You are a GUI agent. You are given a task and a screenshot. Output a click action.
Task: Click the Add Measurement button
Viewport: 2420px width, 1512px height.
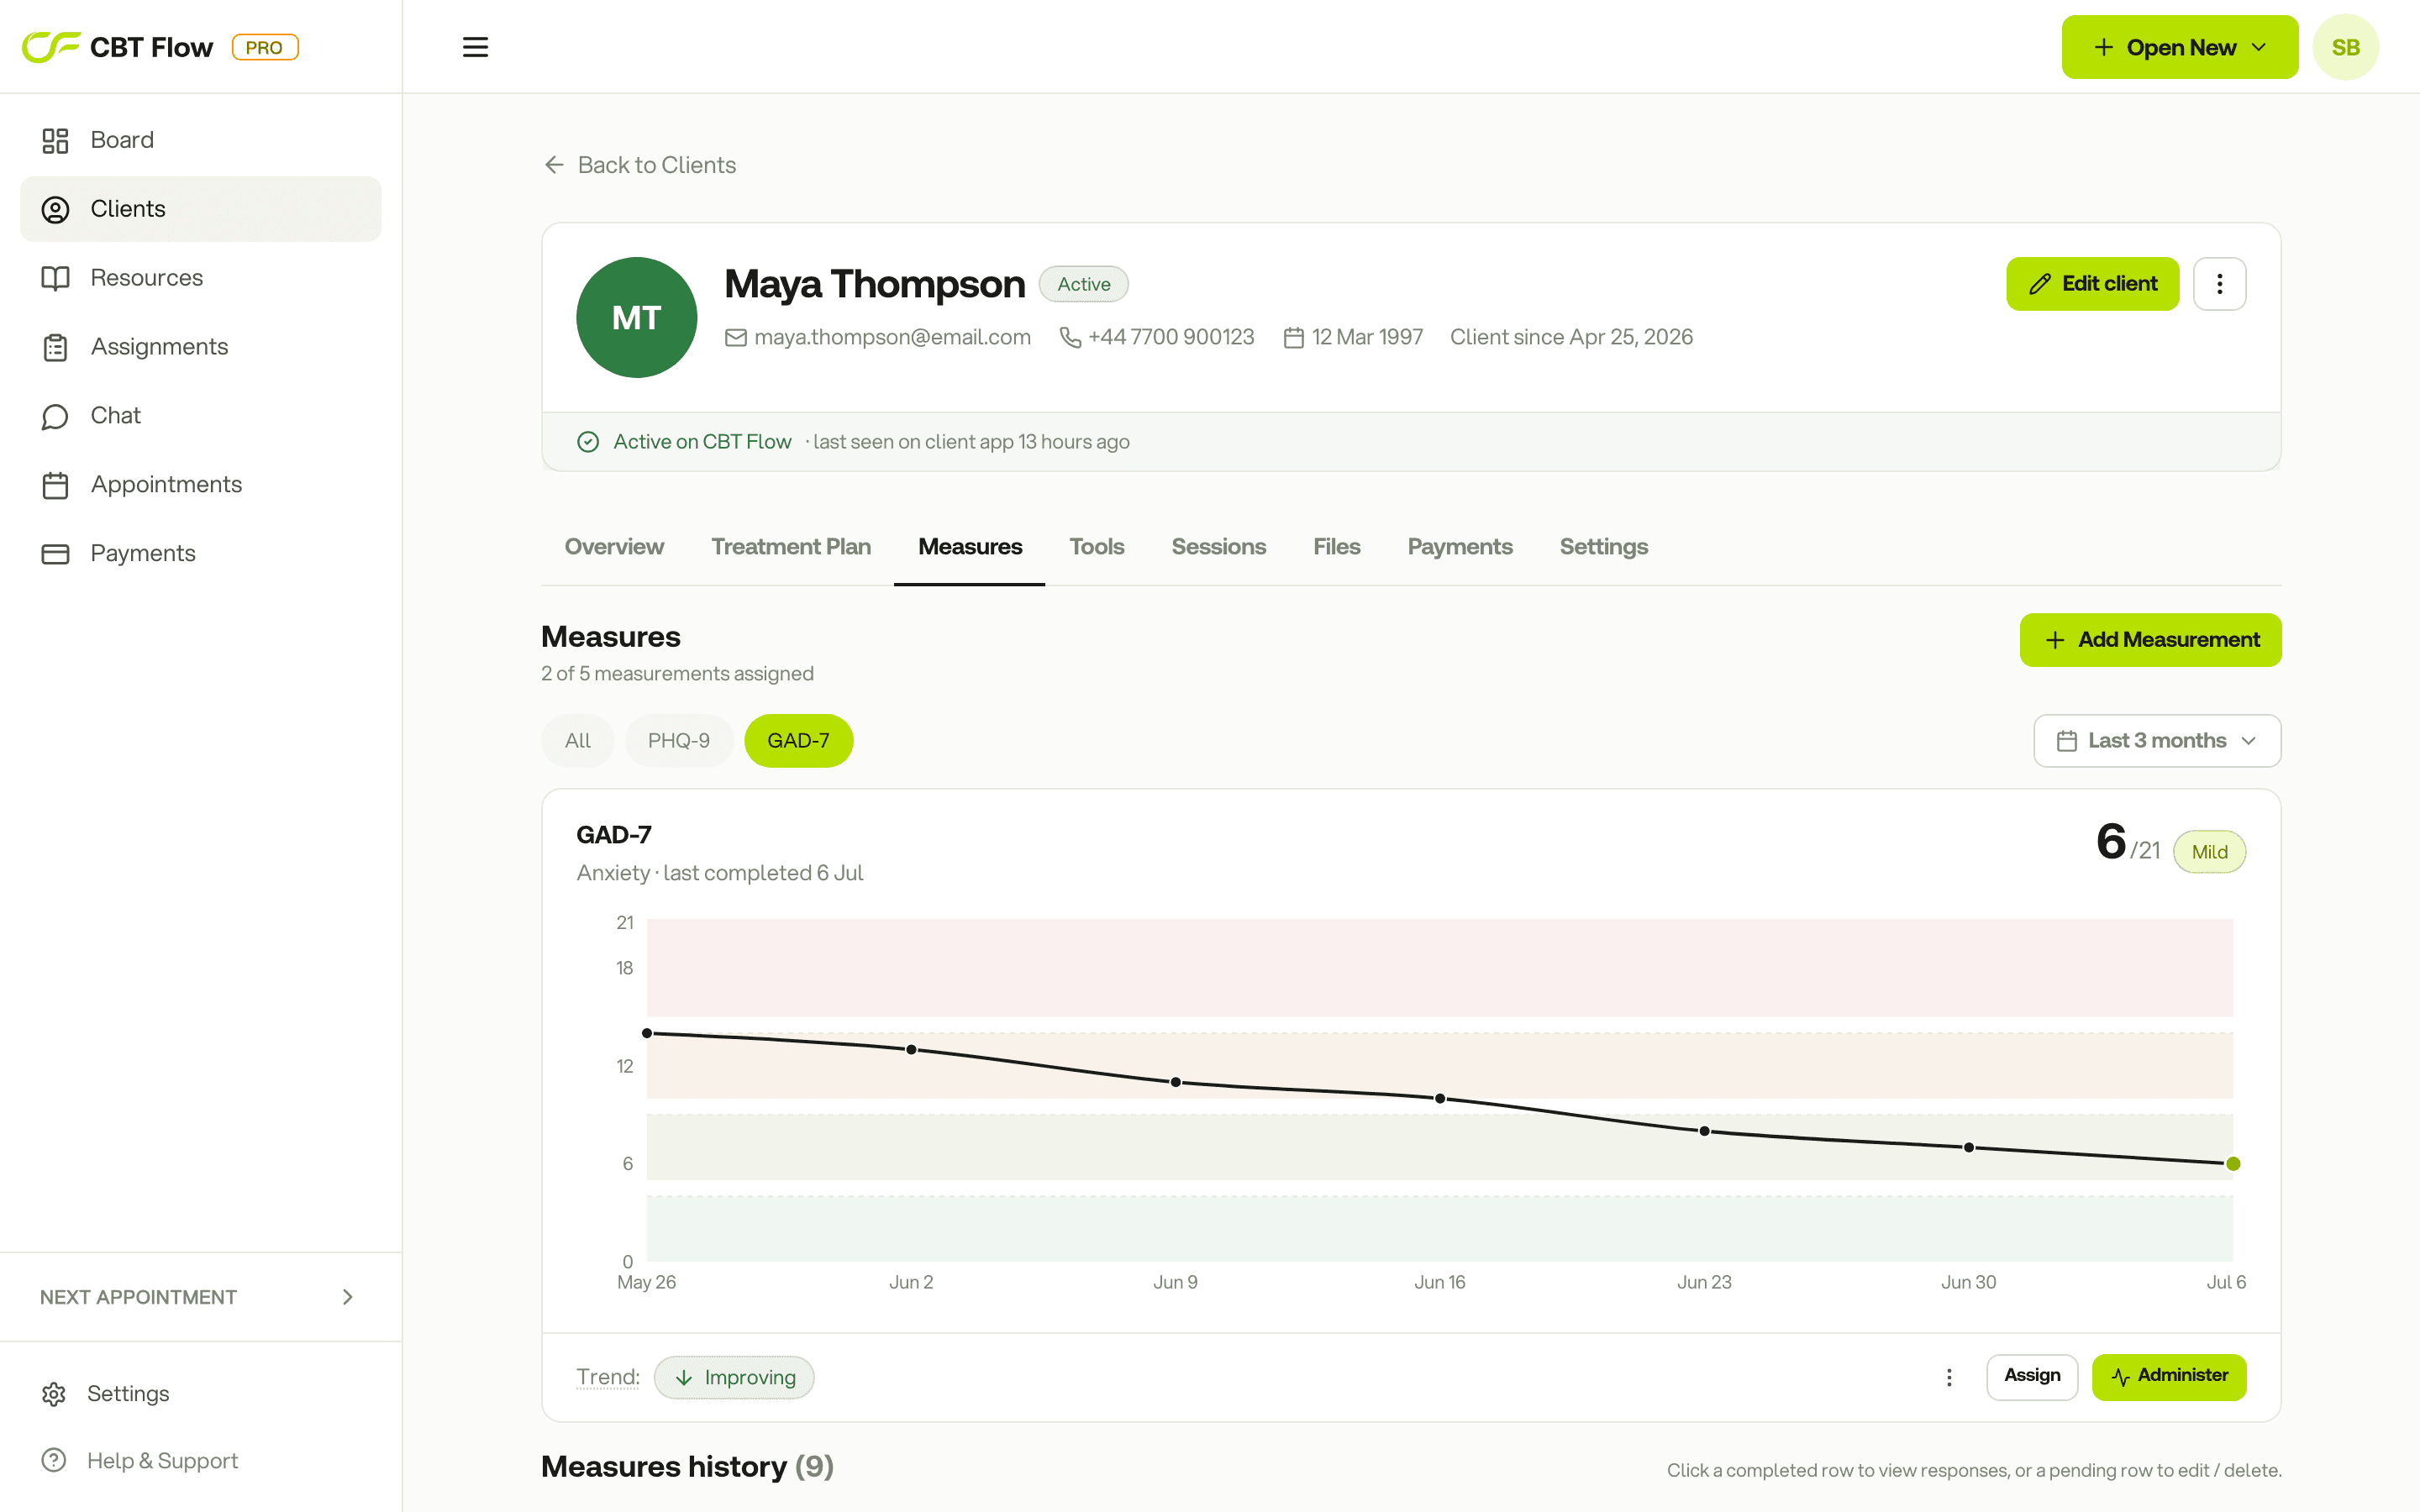[x=2150, y=640]
